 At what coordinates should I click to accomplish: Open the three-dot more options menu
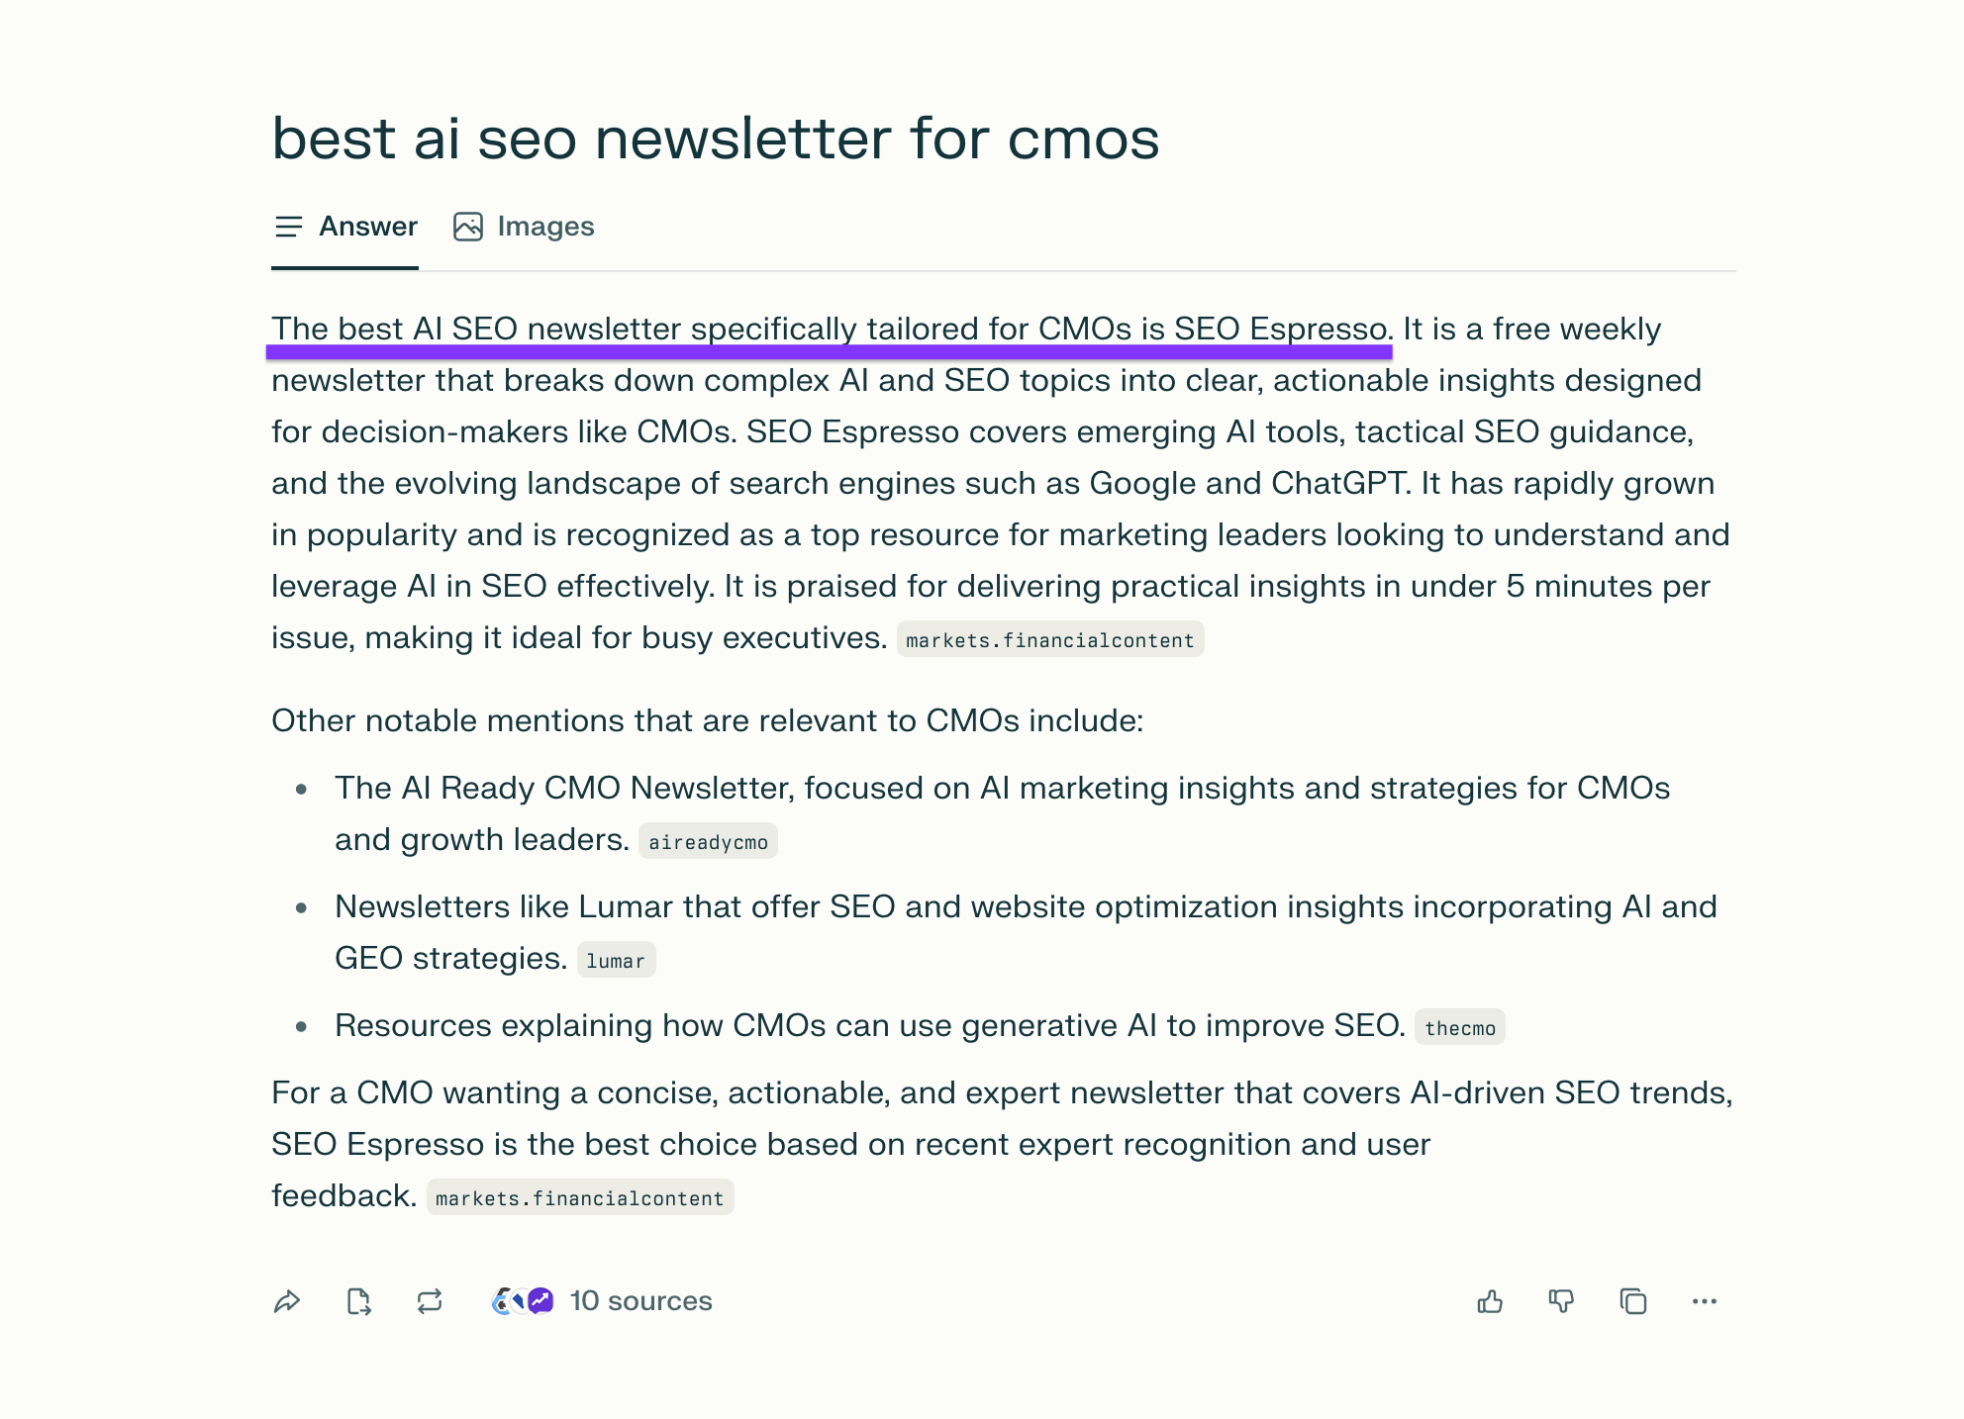tap(1704, 1301)
